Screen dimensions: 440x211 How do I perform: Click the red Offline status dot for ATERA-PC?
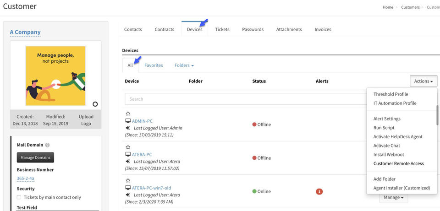(254, 158)
